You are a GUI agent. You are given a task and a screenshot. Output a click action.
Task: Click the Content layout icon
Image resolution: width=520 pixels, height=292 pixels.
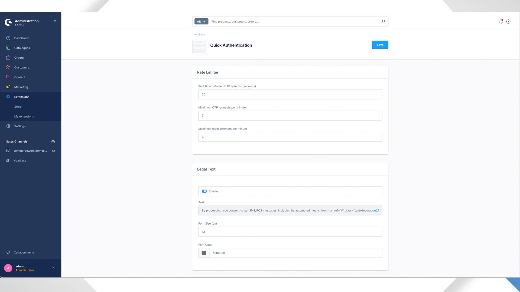[8, 77]
